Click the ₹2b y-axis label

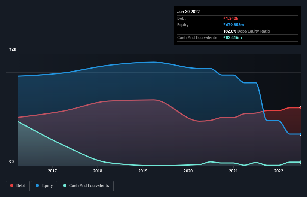[13, 49]
